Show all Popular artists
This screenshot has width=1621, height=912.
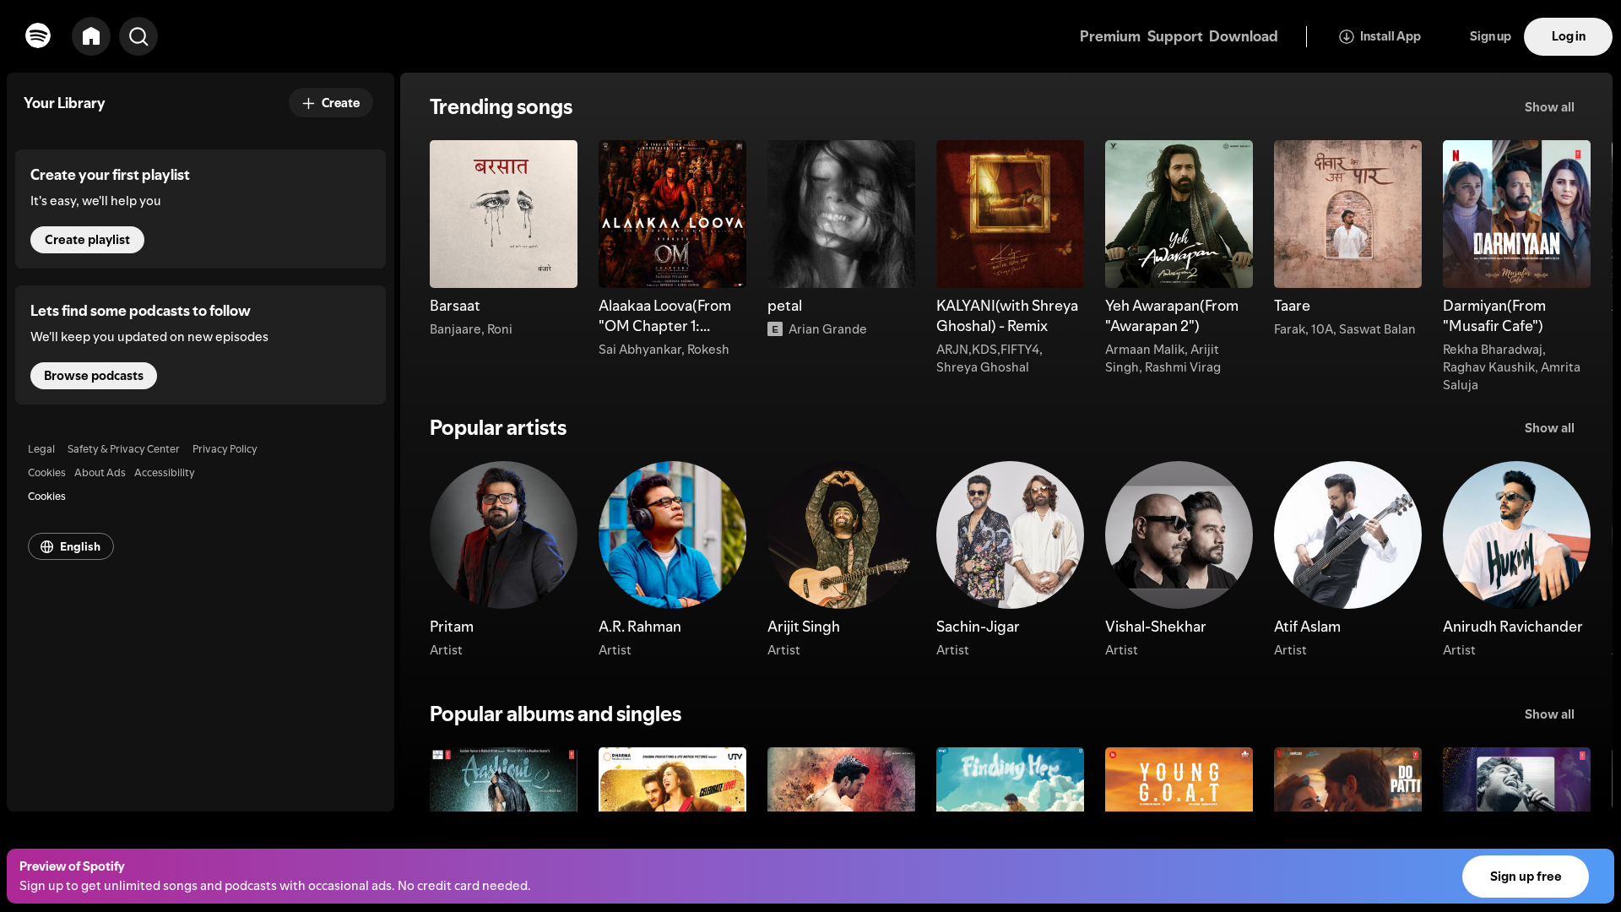(x=1549, y=428)
